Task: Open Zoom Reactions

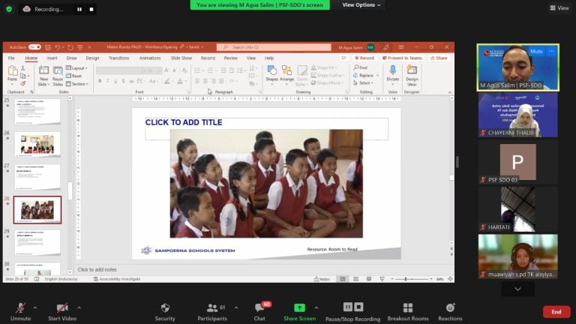Action: pyautogui.click(x=450, y=312)
